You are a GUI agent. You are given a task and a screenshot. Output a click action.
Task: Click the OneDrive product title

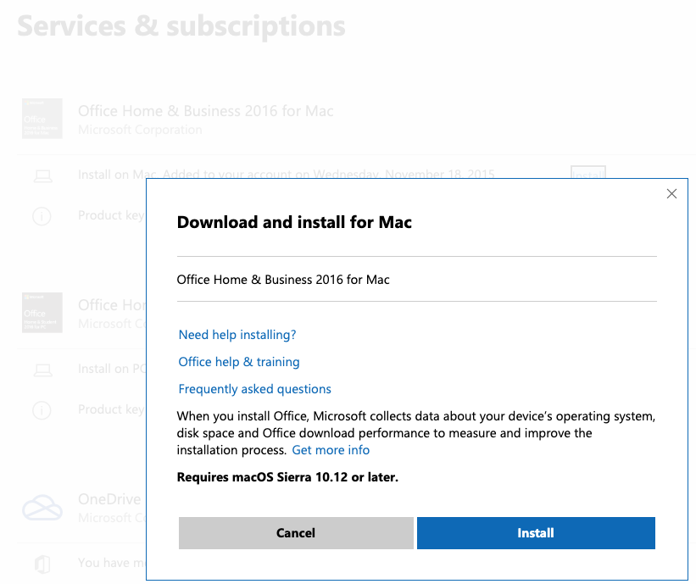tap(109, 499)
